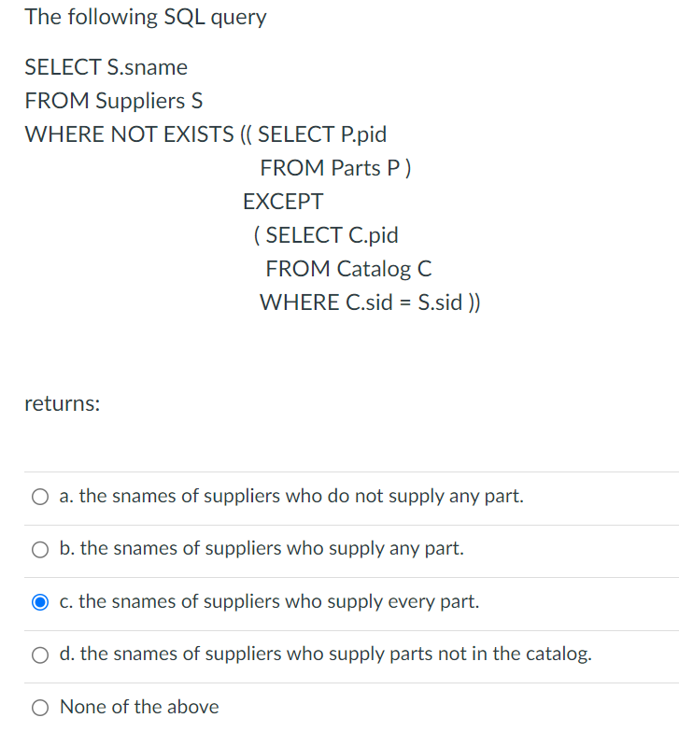Viewport: 679px width, 746px height.
Task: Click the 'The following SQL query' heading
Action: [146, 18]
